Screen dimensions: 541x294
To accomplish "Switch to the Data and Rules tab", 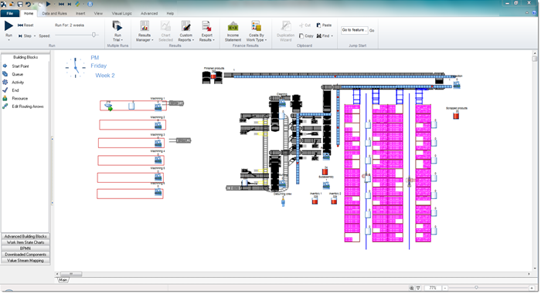I will [x=54, y=13].
